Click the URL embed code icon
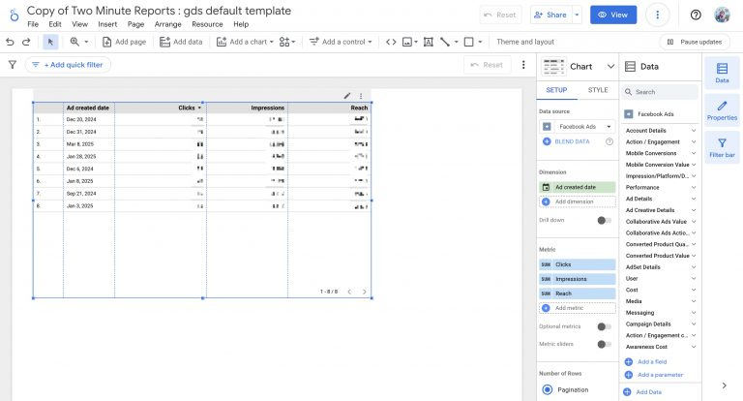The image size is (743, 401). tap(391, 42)
